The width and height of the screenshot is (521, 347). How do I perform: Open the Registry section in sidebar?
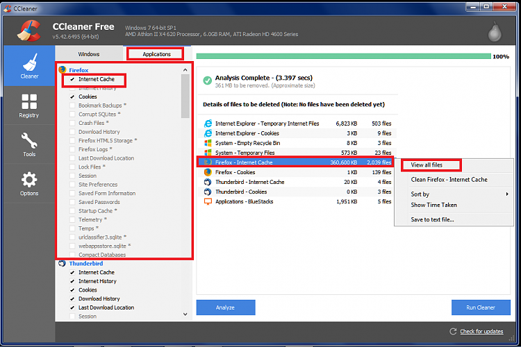tap(29, 105)
